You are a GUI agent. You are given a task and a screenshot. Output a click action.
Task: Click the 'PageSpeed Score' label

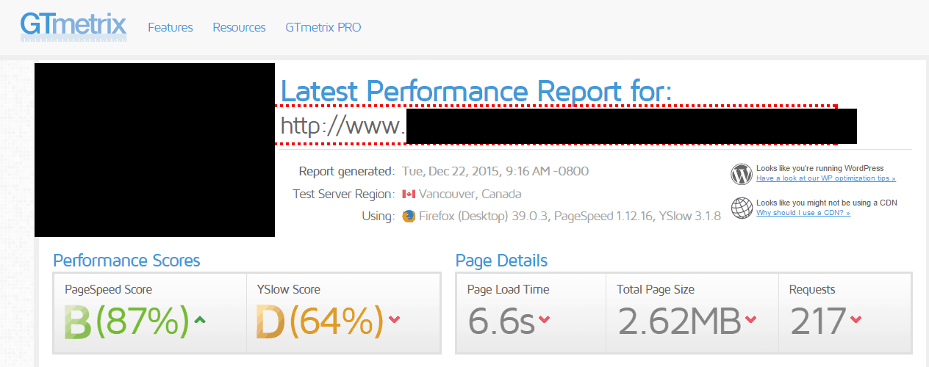point(109,289)
